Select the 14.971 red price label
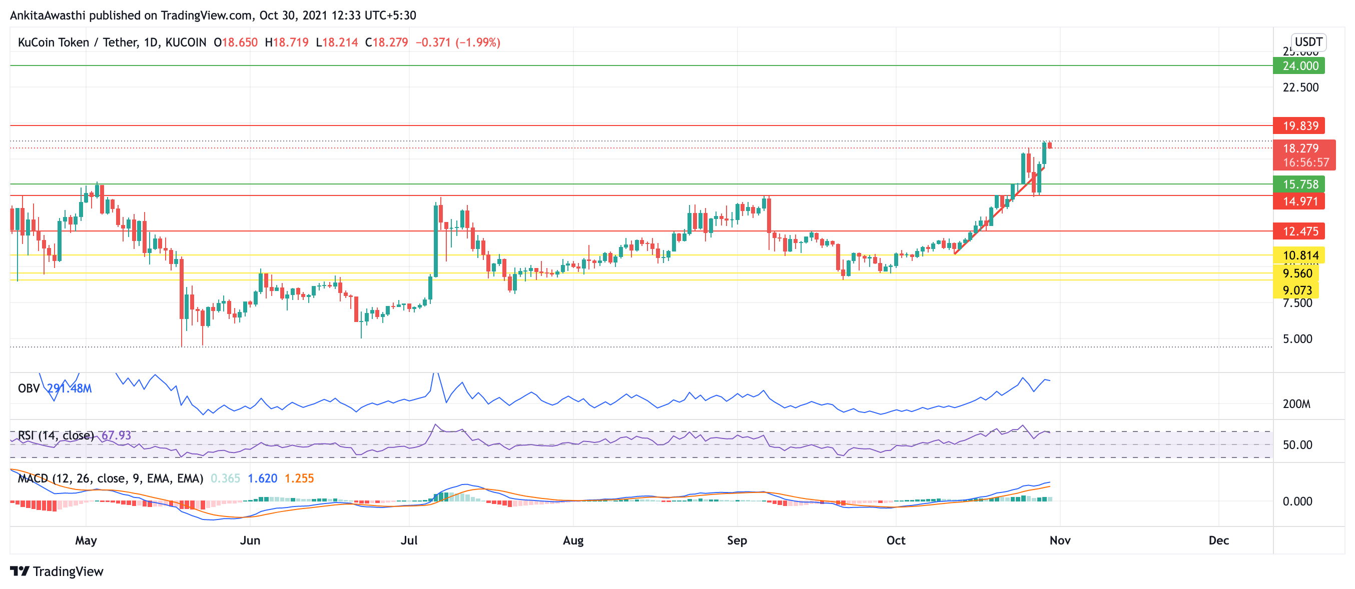1355x589 pixels. [x=1299, y=201]
